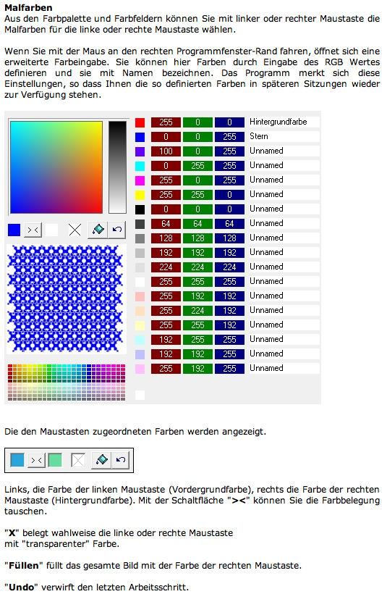Select the green background color in lower toolbar
This screenshot has width=387, height=602.
coord(55,460)
